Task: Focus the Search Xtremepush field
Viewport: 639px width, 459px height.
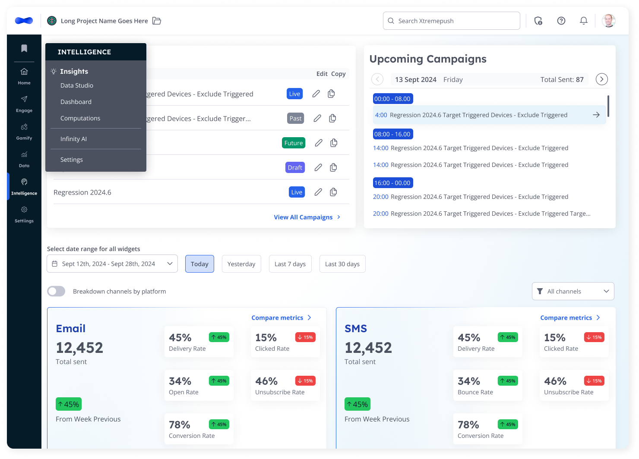Action: [451, 21]
